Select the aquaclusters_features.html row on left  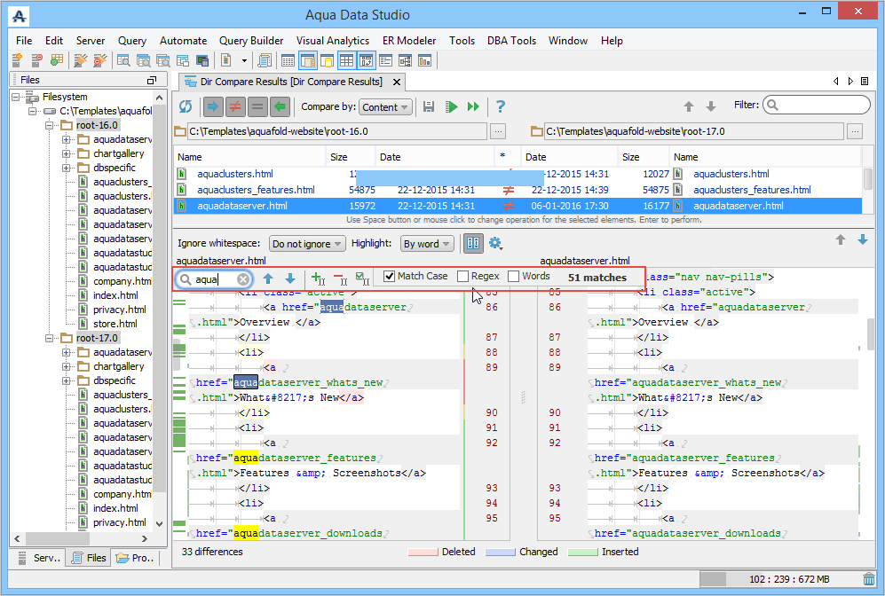[x=256, y=190]
